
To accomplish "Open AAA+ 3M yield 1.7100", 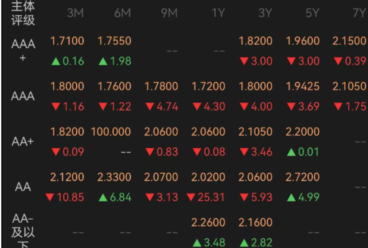I will click(x=67, y=41).
